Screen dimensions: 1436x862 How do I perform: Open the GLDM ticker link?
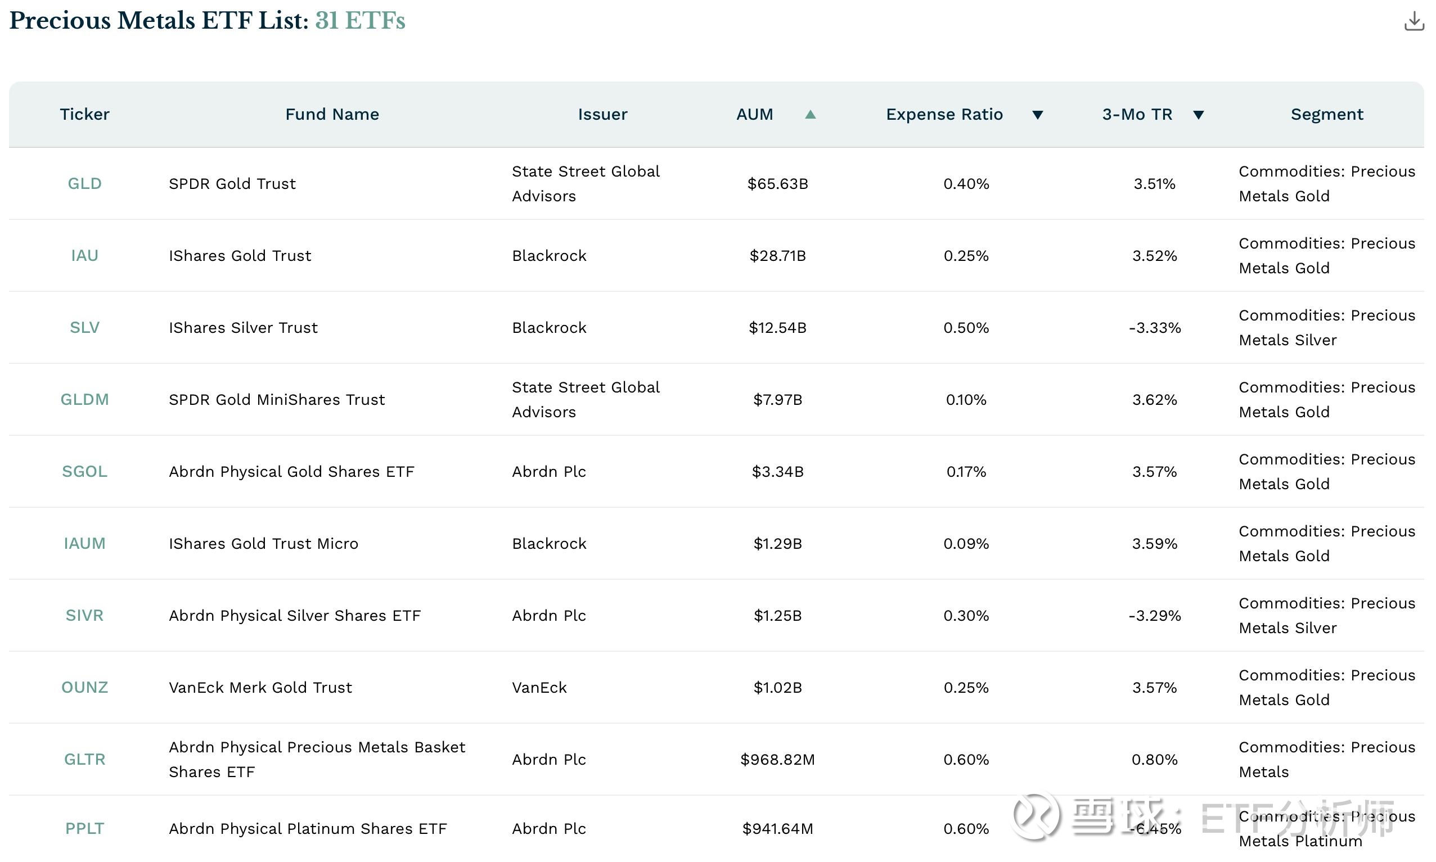tap(85, 400)
